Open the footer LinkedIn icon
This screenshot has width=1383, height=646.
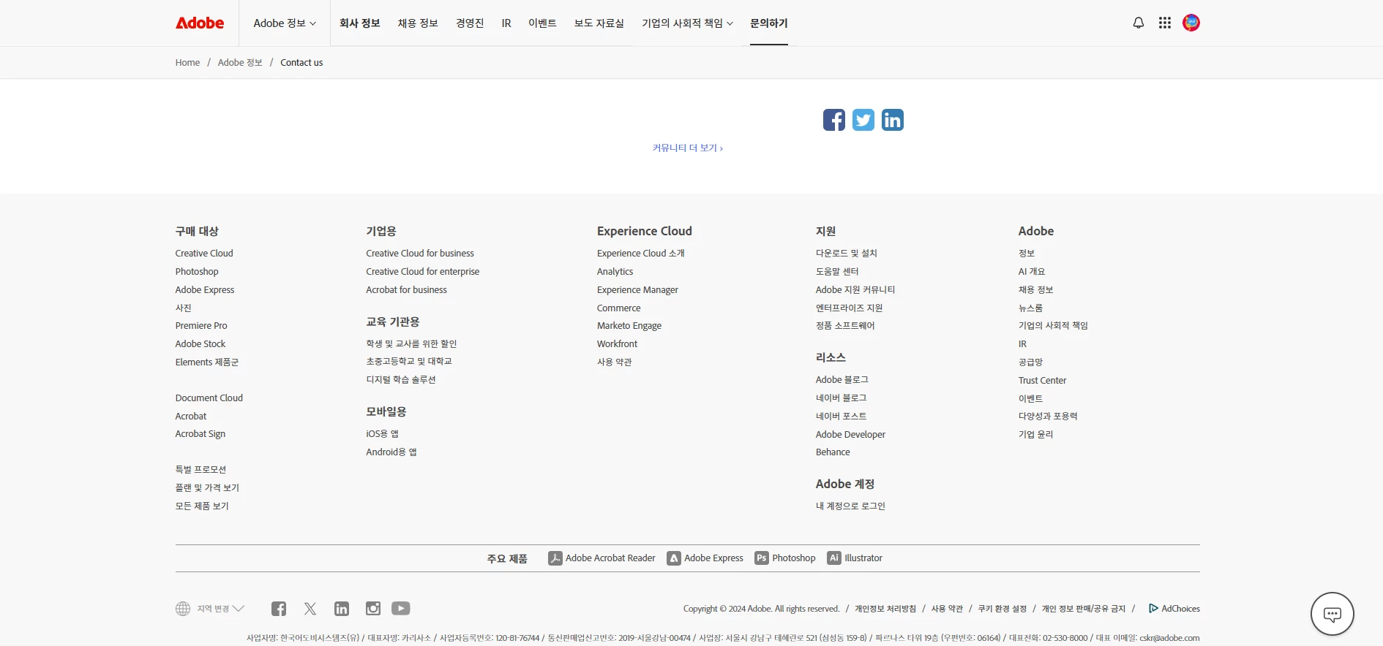tap(342, 609)
